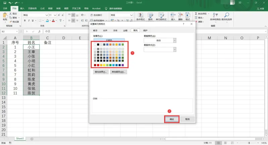Viewport: 268px width, 145px height.
Task: Click the OK (确定) button
Action: click(172, 119)
